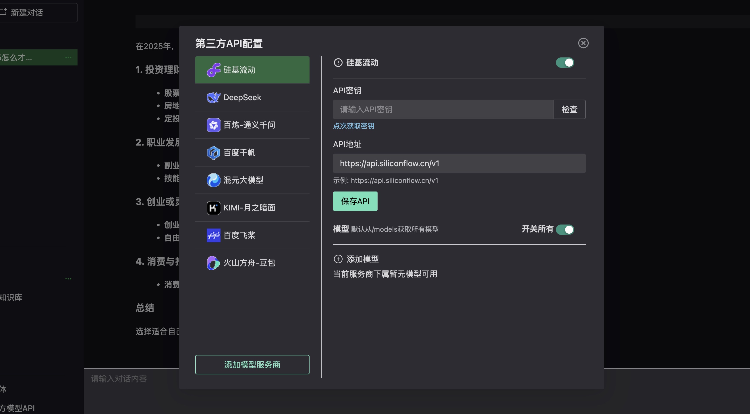The image size is (750, 414).
Task: Open the 点次获取密钥 link
Action: tap(353, 126)
